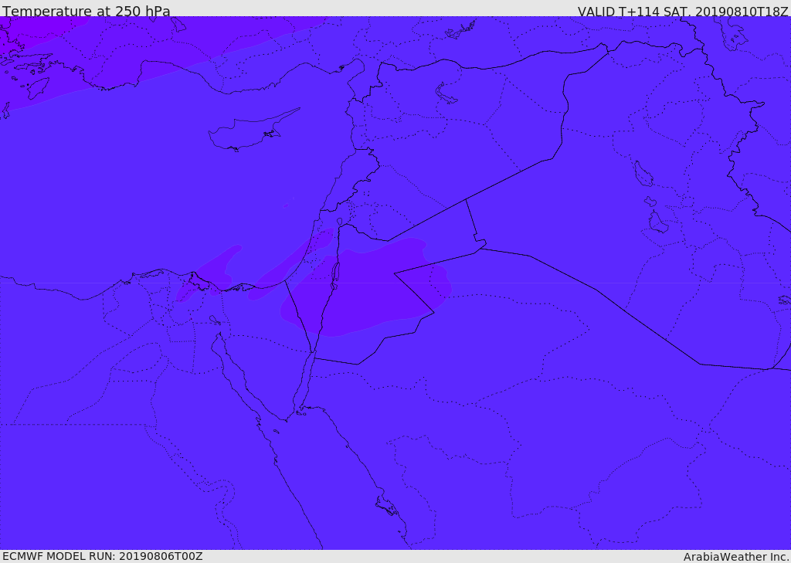Click the Rhodes island outline
Viewport: 791px width, 563px height.
37,88
